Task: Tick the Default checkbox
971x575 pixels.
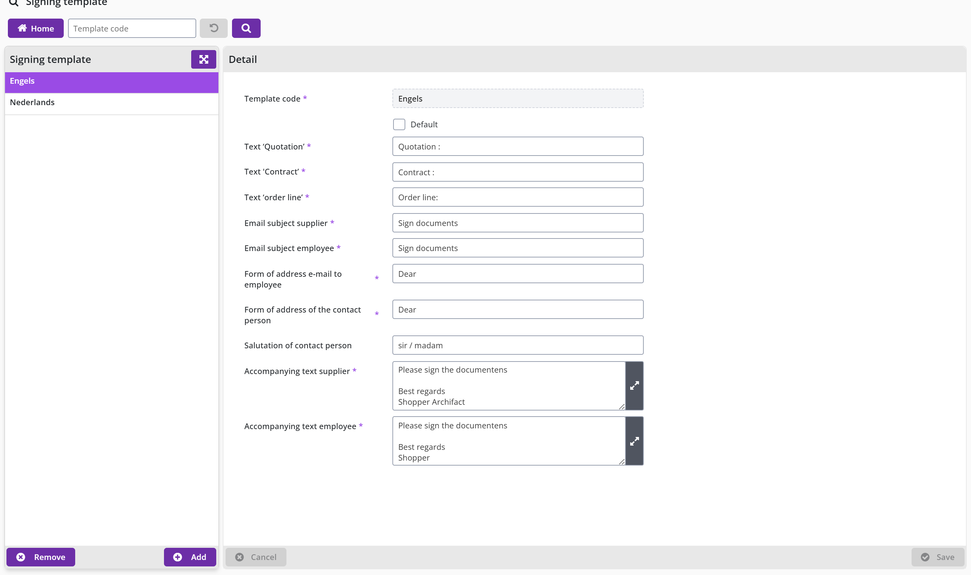Action: click(399, 124)
